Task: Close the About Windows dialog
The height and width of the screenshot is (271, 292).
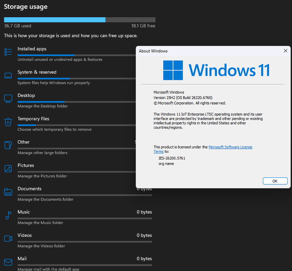Action: click(286, 51)
